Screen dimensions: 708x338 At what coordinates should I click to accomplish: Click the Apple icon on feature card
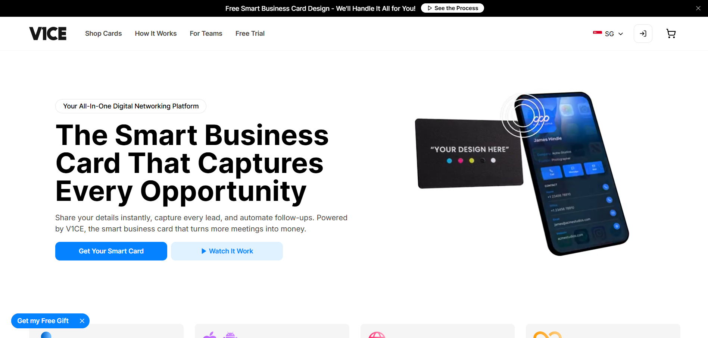[x=210, y=335]
